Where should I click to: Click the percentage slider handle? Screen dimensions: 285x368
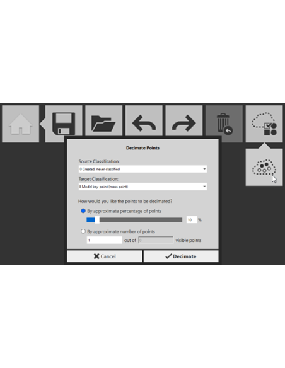[97, 220]
